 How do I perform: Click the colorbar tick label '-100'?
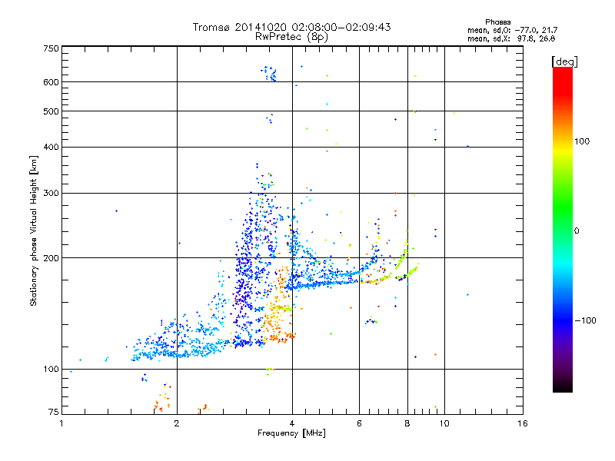[586, 320]
